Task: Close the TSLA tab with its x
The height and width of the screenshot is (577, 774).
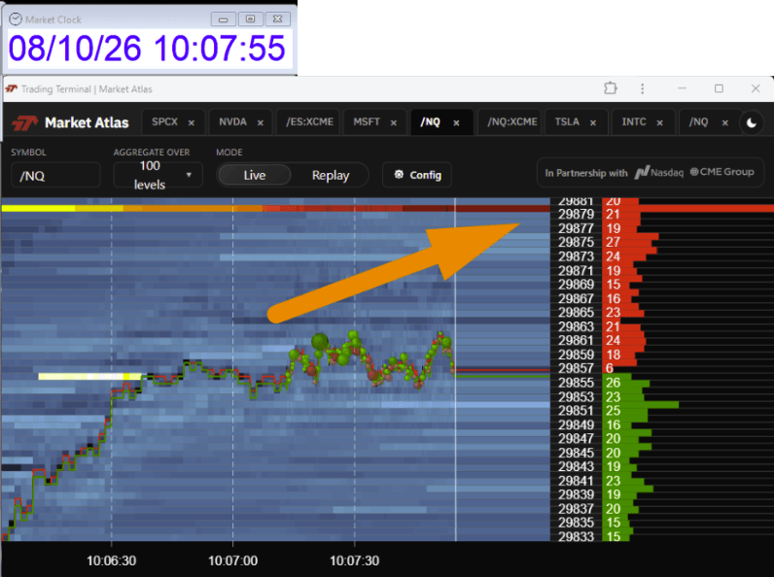Action: click(593, 122)
